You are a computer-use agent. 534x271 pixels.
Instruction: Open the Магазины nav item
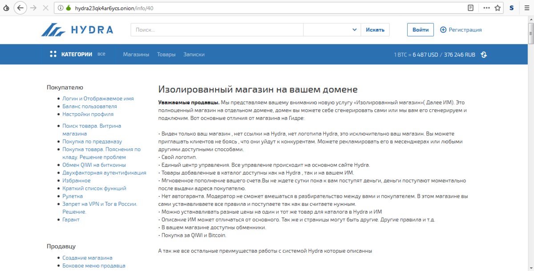(136, 54)
